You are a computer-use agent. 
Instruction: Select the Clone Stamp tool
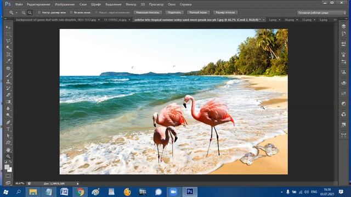tap(8, 82)
